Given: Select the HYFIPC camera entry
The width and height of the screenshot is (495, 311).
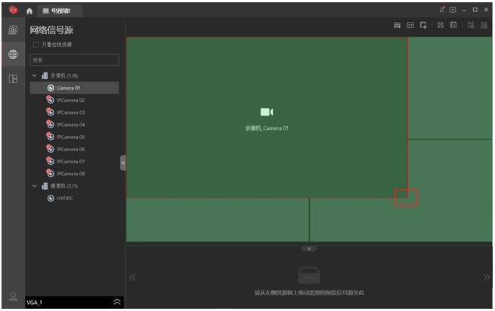Looking at the screenshot, I should 67,198.
